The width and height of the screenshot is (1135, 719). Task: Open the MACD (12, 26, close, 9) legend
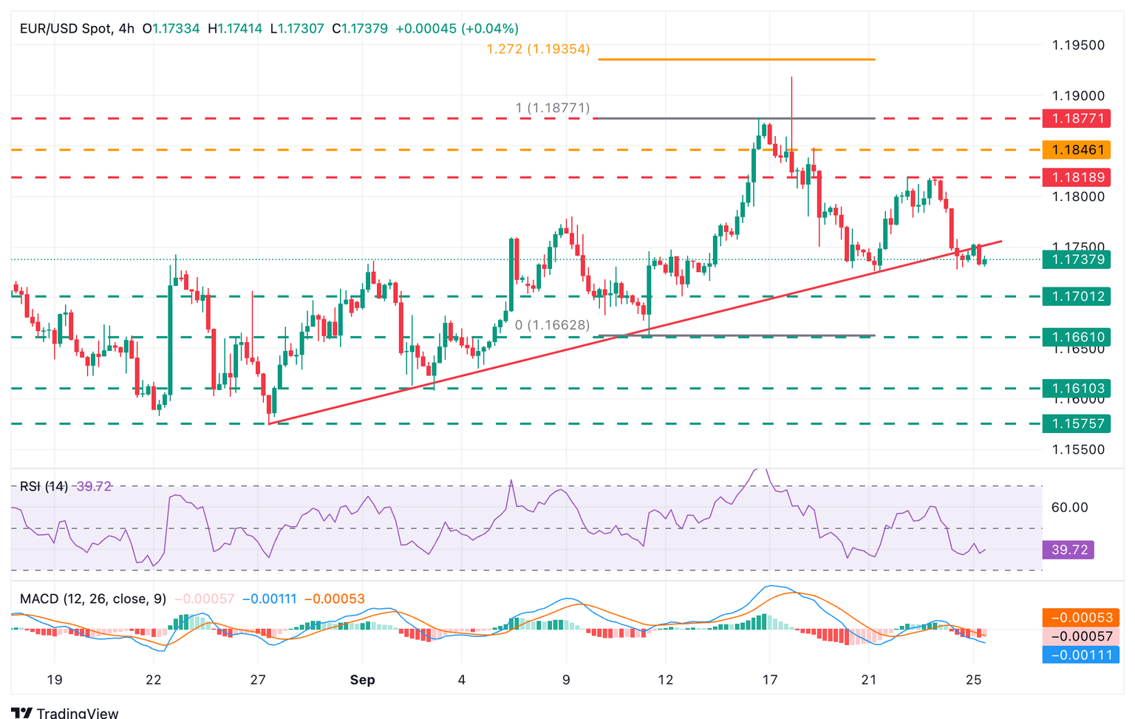pos(93,599)
